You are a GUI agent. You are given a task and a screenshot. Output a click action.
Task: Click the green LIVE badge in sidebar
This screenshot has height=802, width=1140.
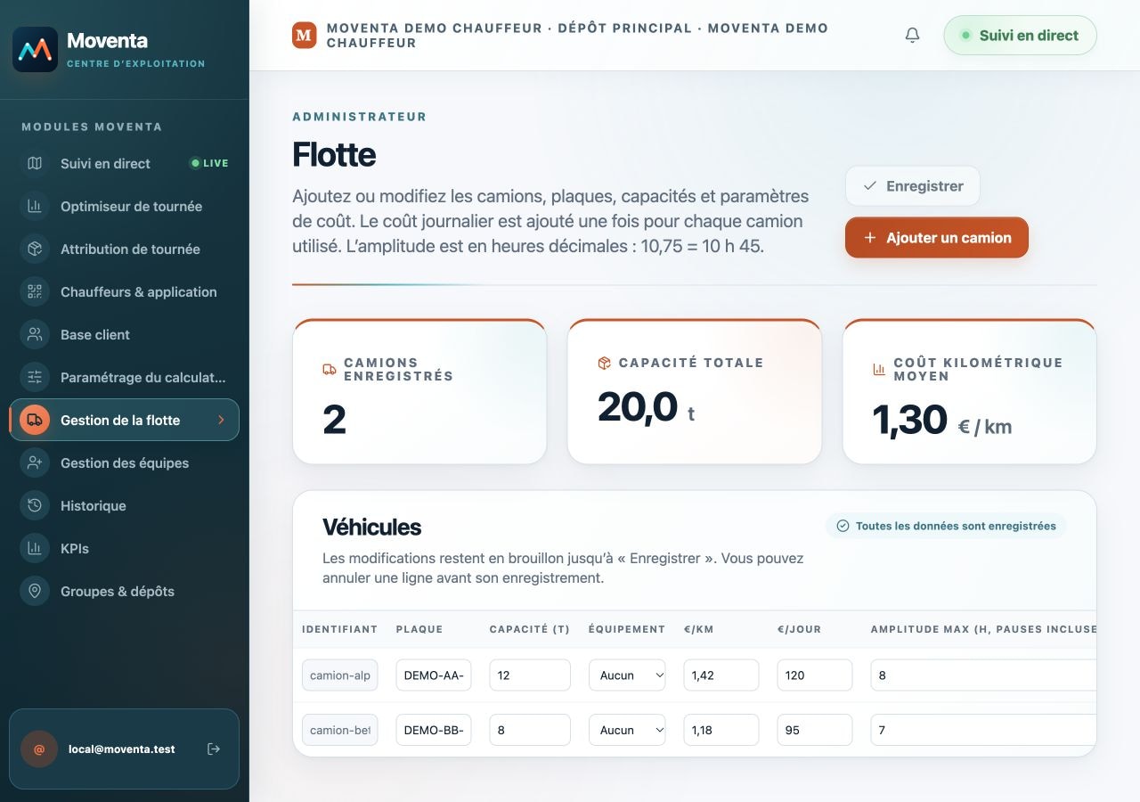[209, 163]
